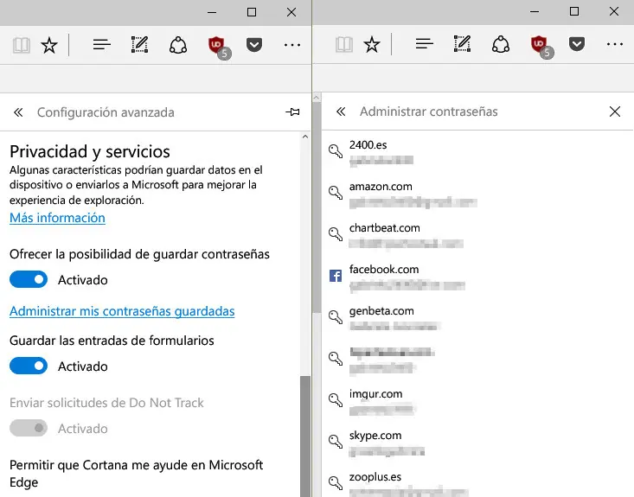Select the zooplus.es saved password entry
634x497 pixels.
coord(477,484)
